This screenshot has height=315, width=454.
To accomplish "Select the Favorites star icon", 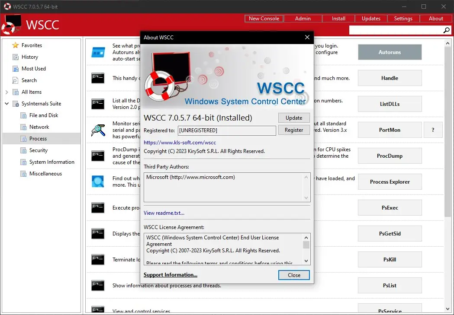I will tap(15, 45).
